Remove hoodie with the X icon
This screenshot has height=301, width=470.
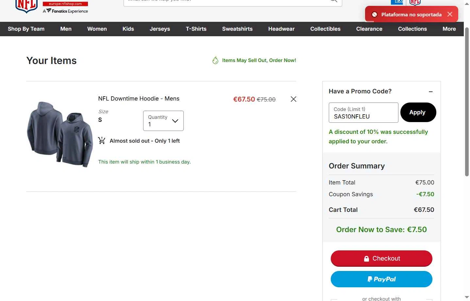294,99
